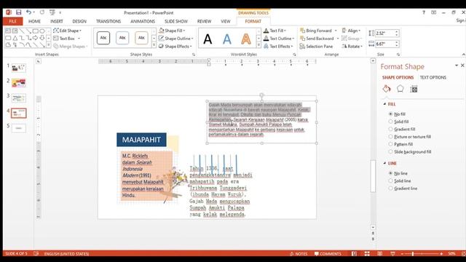This screenshot has height=262, width=466.
Task: Redo action in Quick Access Toolbar
Action: (42, 12)
